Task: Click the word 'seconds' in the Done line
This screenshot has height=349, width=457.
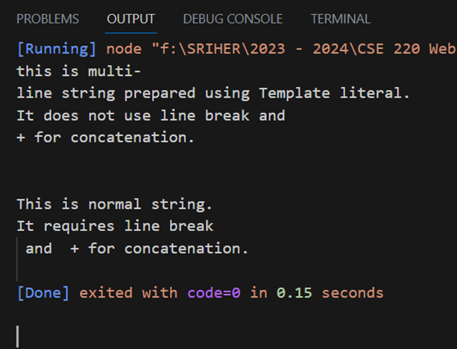Action: point(353,293)
